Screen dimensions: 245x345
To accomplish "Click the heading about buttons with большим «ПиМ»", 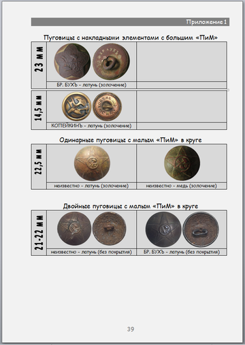I will [x=131, y=37].
